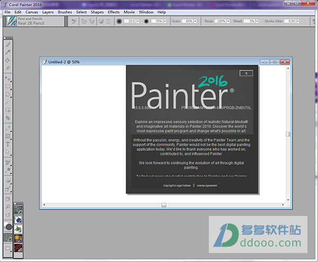
Task: Select the Pen shape tool
Action: pos(8,128)
